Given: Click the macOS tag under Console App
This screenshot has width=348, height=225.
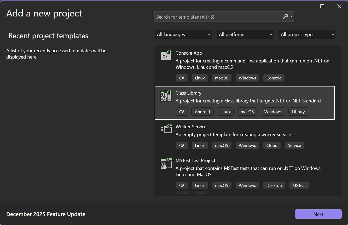Looking at the screenshot, I should coord(222,78).
